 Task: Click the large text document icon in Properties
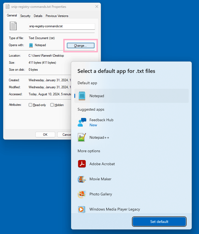click(x=13, y=26)
